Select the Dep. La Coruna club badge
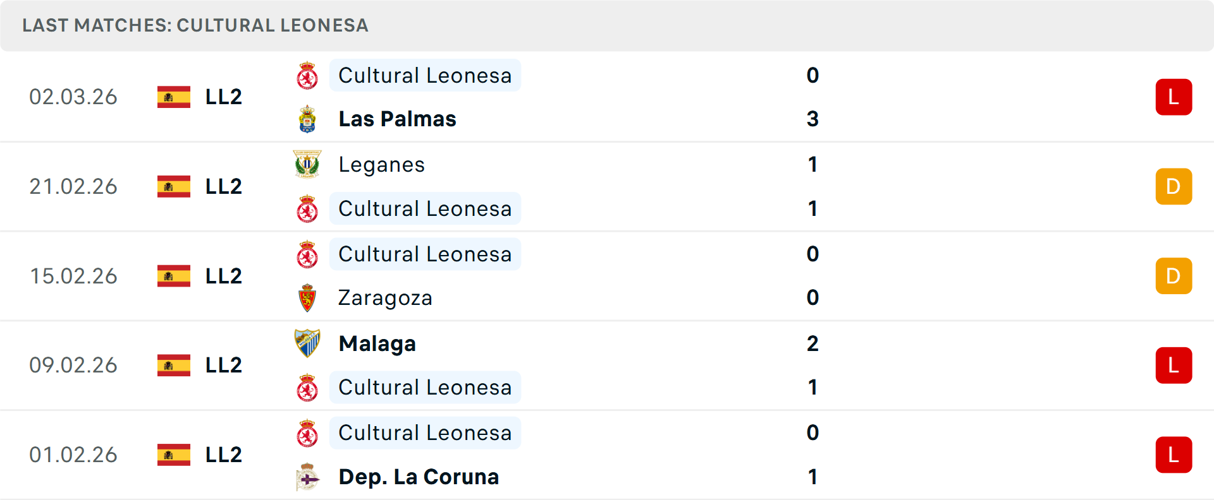The image size is (1214, 500). 308,477
